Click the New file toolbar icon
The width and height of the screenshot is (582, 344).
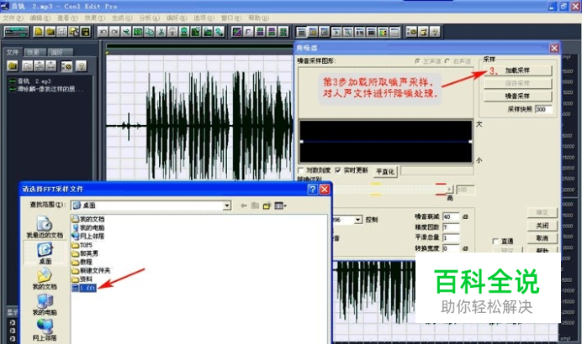(38, 32)
